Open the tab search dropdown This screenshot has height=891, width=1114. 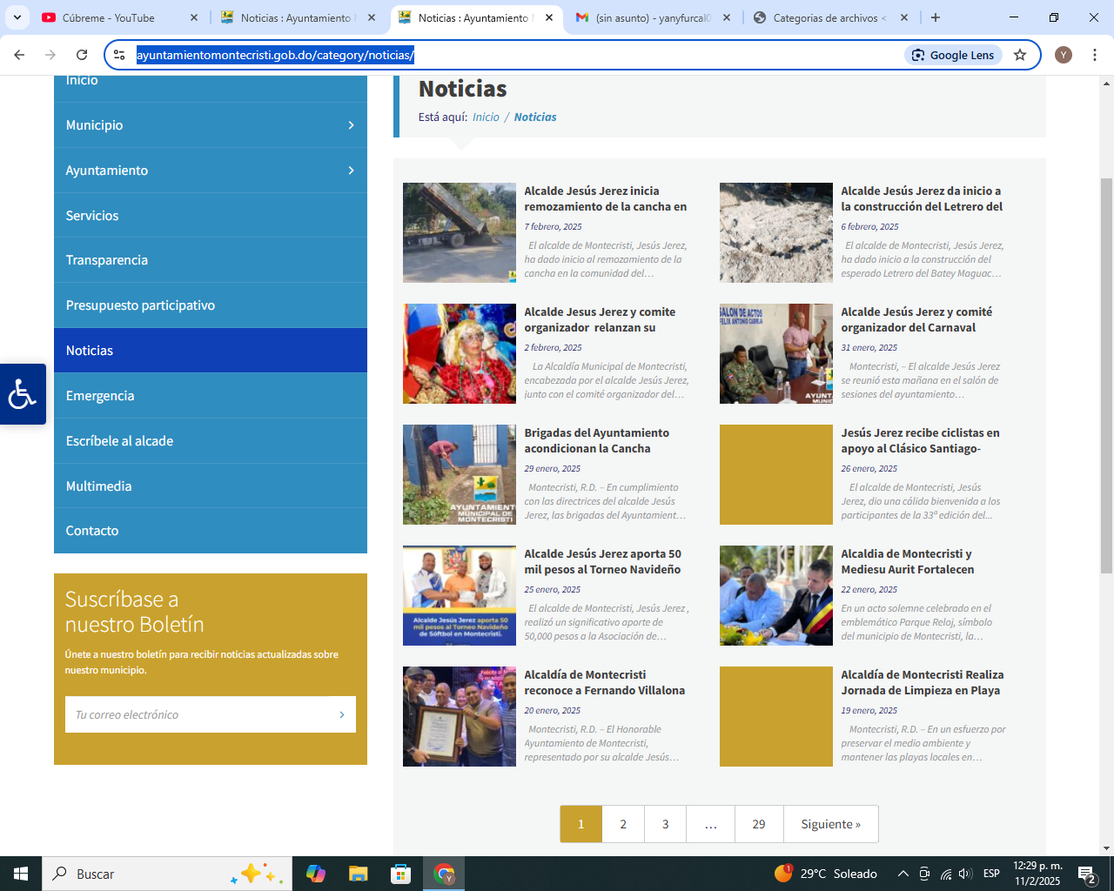pyautogui.click(x=17, y=17)
